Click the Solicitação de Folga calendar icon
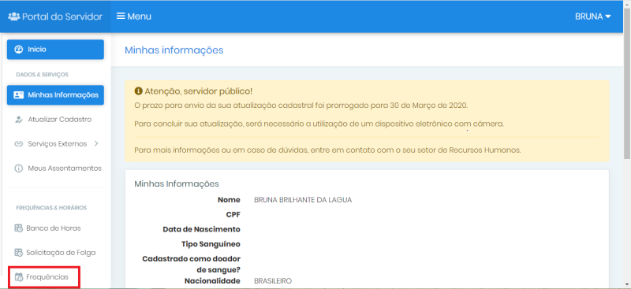The width and height of the screenshot is (631, 289). tap(18, 253)
